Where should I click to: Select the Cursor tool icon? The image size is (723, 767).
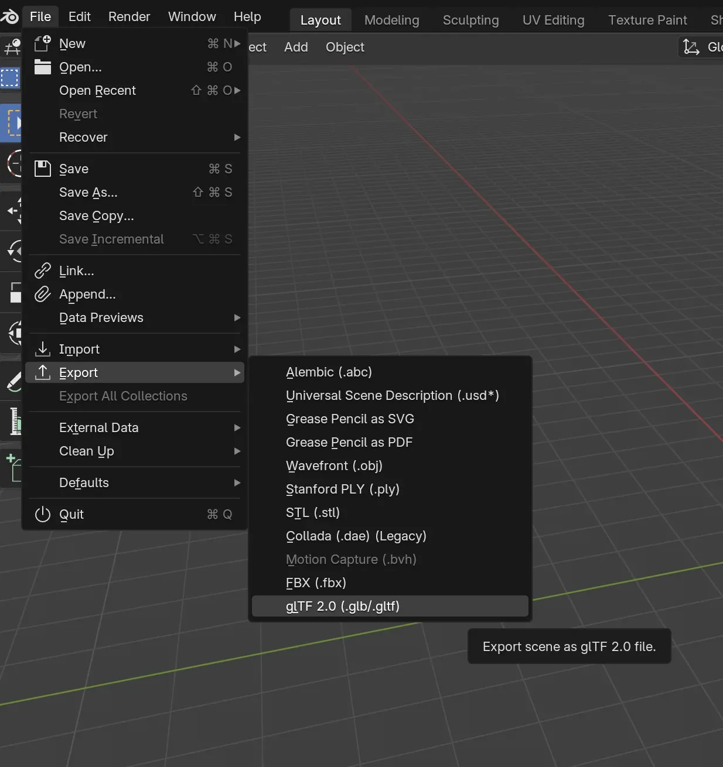(x=13, y=164)
